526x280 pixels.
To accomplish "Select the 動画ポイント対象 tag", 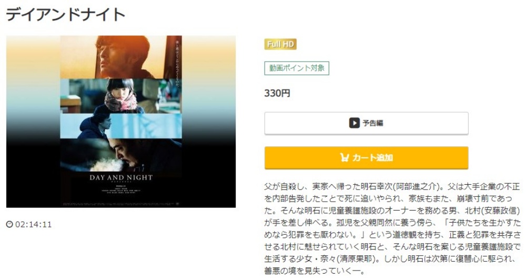I will pos(297,68).
